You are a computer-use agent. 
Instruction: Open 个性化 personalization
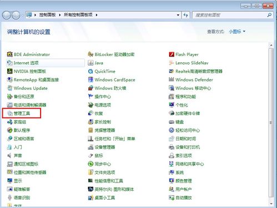(178, 105)
